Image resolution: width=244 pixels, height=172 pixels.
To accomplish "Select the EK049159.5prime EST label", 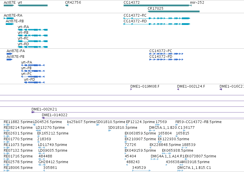I will [140, 151].
